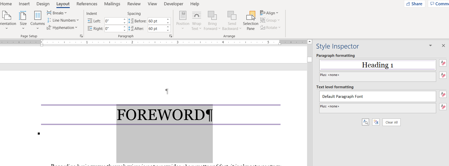Click the Share button
Image resolution: width=449 pixels, height=166 pixels.
(x=415, y=4)
